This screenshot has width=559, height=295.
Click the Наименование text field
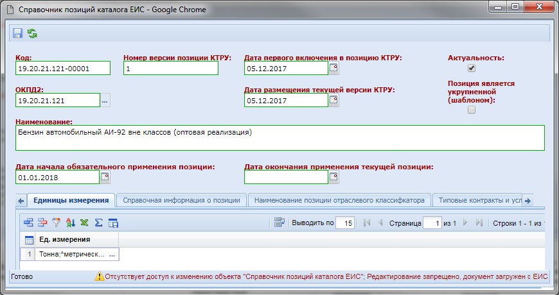(x=280, y=137)
